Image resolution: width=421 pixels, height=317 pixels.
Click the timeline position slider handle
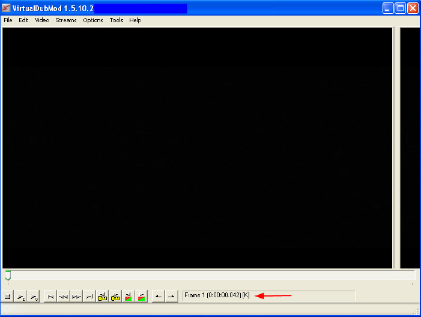[8, 275]
